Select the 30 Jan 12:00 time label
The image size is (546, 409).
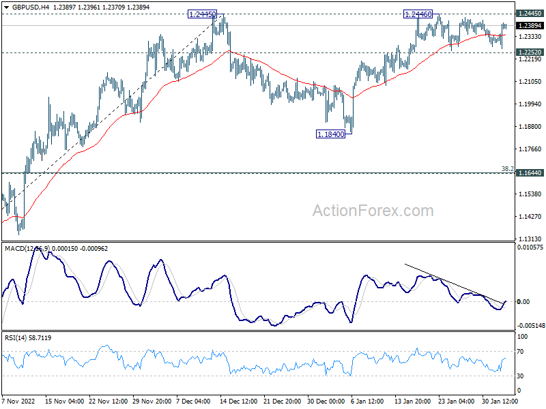(500, 401)
